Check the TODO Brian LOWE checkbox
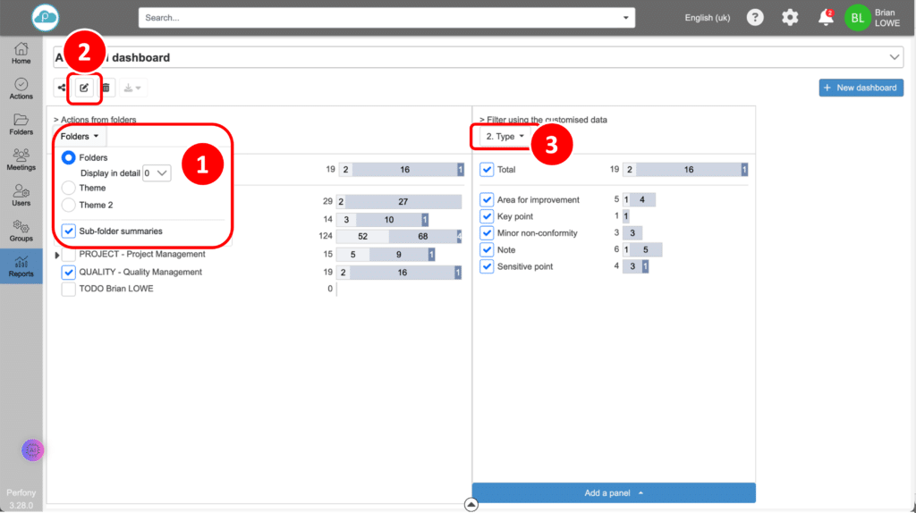This screenshot has height=513, width=916. click(x=69, y=289)
